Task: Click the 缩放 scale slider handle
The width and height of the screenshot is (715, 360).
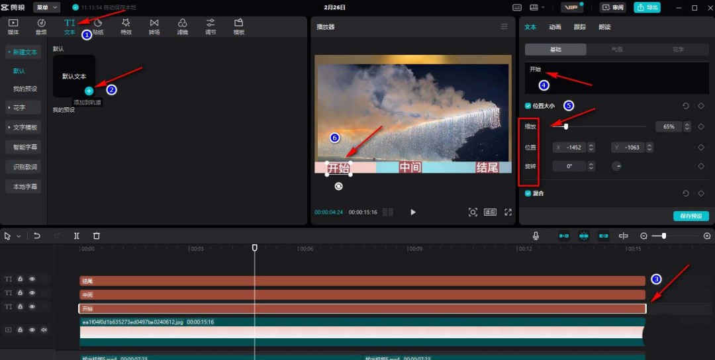Action: (565, 126)
